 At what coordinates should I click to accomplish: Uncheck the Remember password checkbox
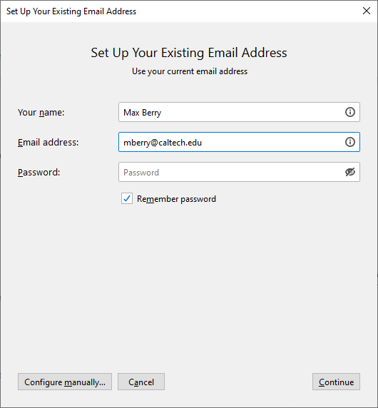[127, 198]
